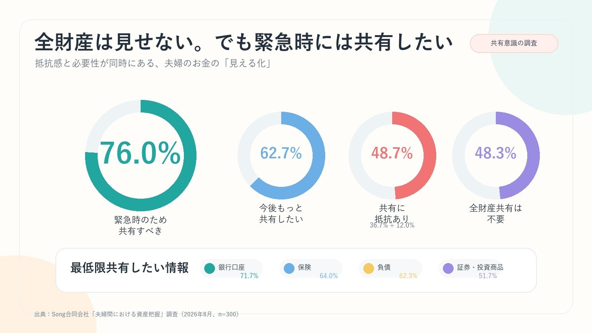Screen dimensions: 592x333
Task: Click the main title 全財産は見せない
Action: (243, 42)
